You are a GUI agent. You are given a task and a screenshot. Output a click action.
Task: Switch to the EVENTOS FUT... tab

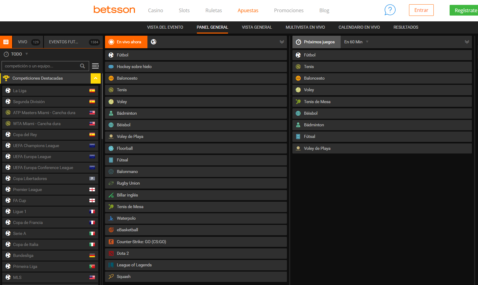[74, 42]
